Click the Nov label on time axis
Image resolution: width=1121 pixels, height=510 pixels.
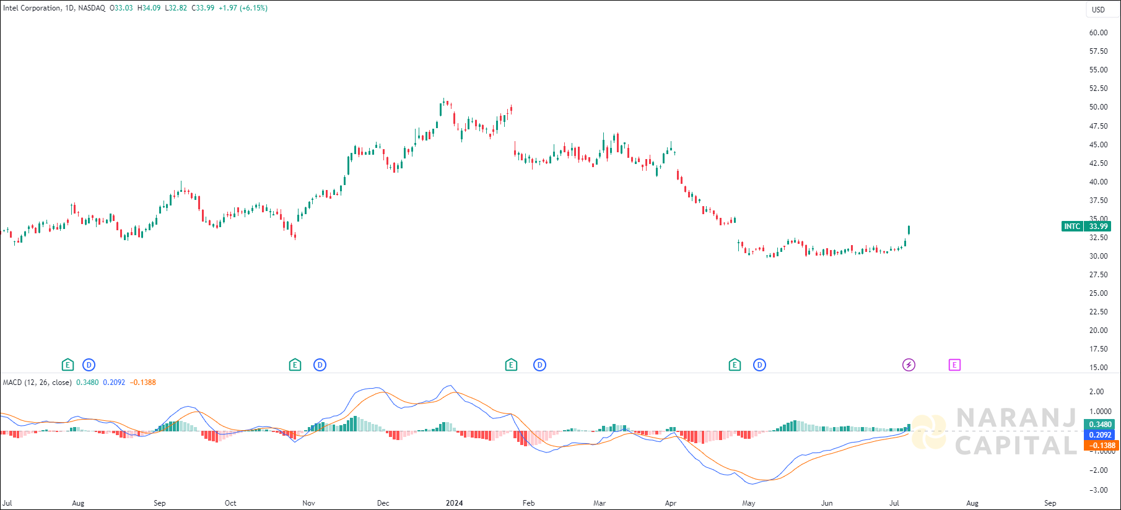[308, 503]
